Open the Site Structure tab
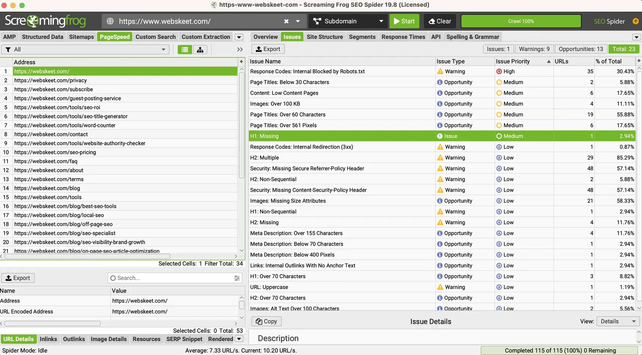Viewport: 642px width, 355px height. [325, 37]
